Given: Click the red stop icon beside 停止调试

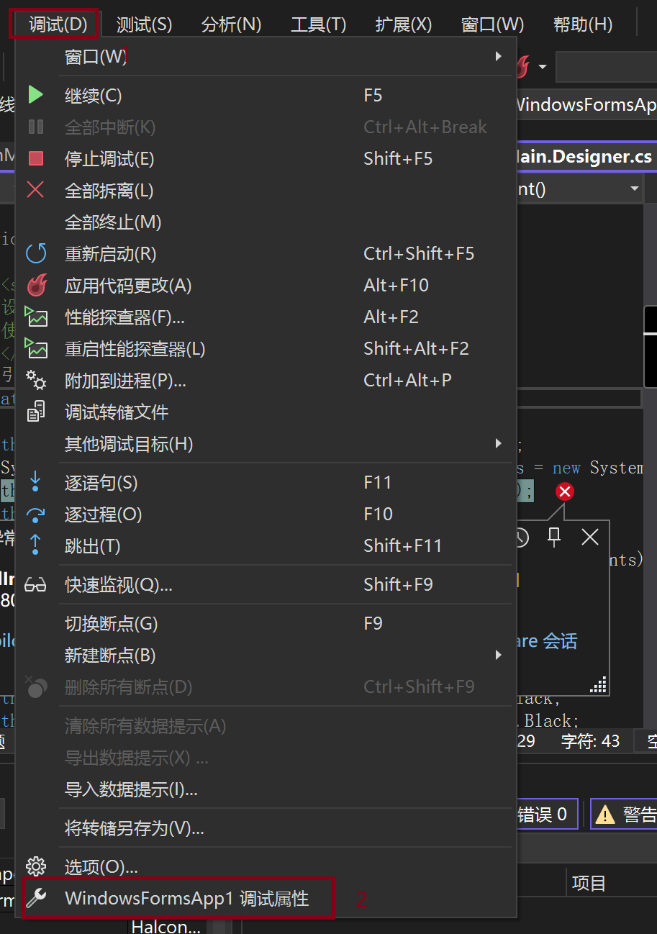Looking at the screenshot, I should point(36,158).
